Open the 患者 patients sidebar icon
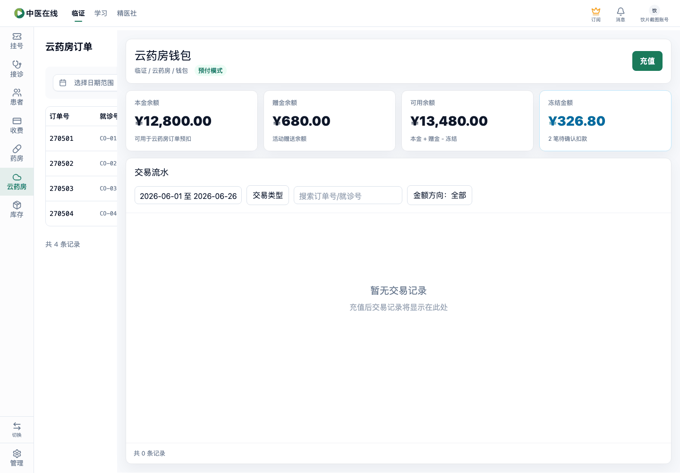 [x=17, y=97]
